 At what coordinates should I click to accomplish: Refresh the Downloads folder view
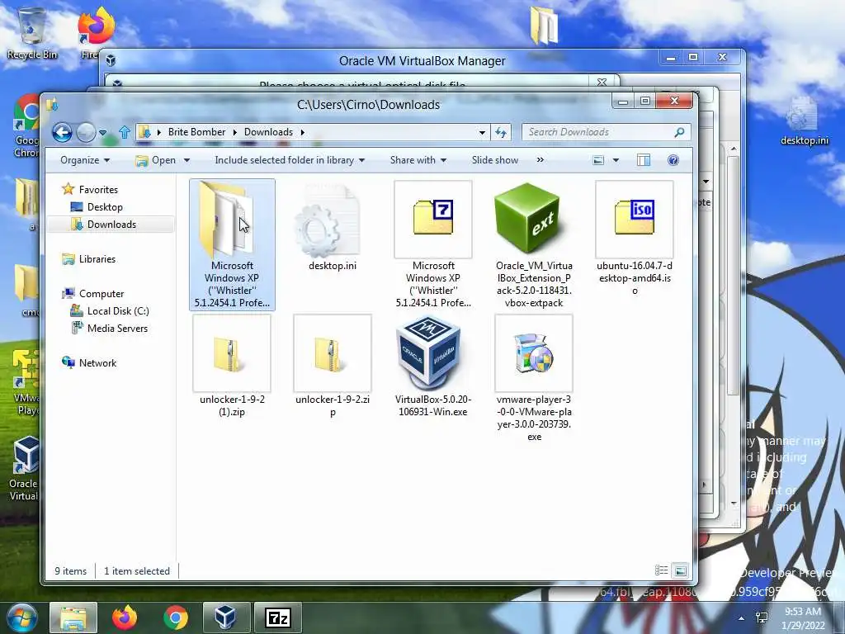tap(501, 132)
